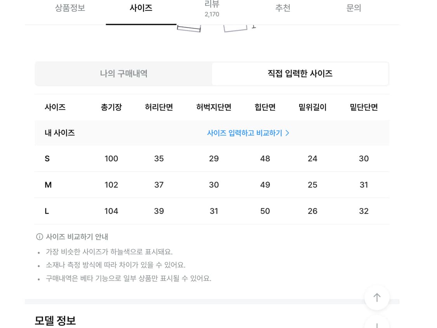This screenshot has height=328, width=437.
Task: Click the 힙단면 column header
Action: click(265, 107)
